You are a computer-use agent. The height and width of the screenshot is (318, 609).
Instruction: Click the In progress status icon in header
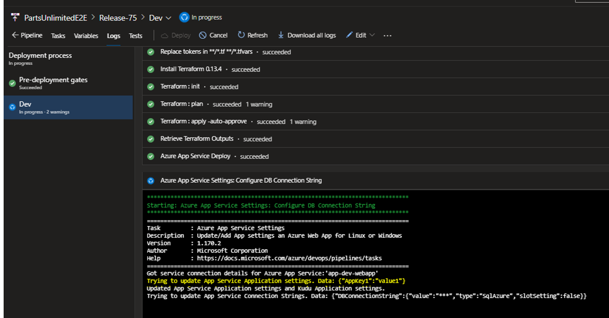pos(184,18)
